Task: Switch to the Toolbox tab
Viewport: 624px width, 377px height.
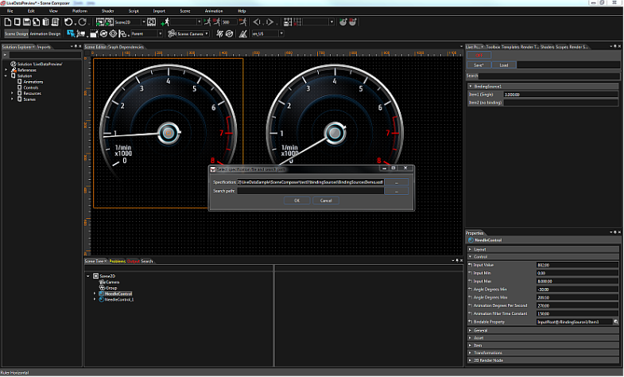Action: 493,47
